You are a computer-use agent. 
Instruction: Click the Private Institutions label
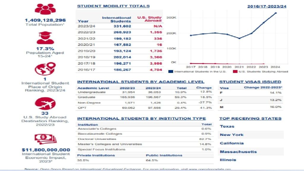point(96,155)
